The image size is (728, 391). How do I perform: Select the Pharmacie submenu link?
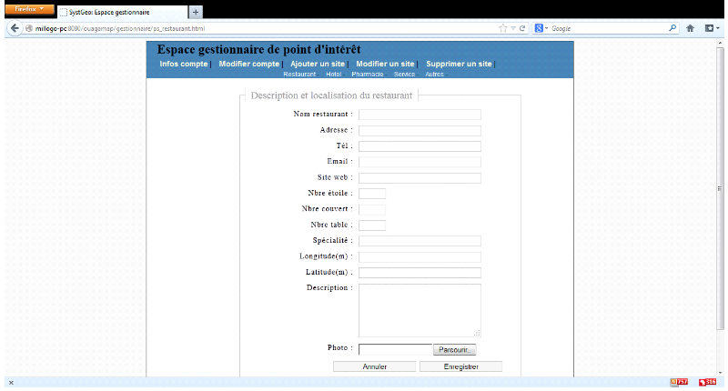368,75
